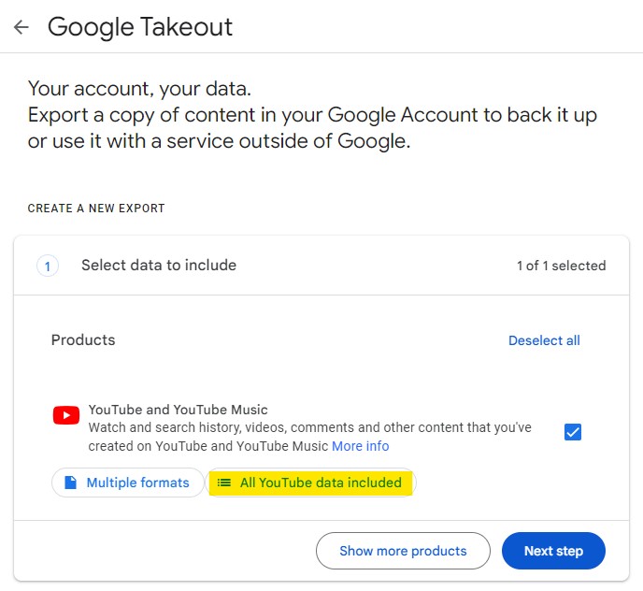Image resolution: width=643 pixels, height=591 pixels.
Task: Click the 1 of 1 selected counter
Action: 562,266
